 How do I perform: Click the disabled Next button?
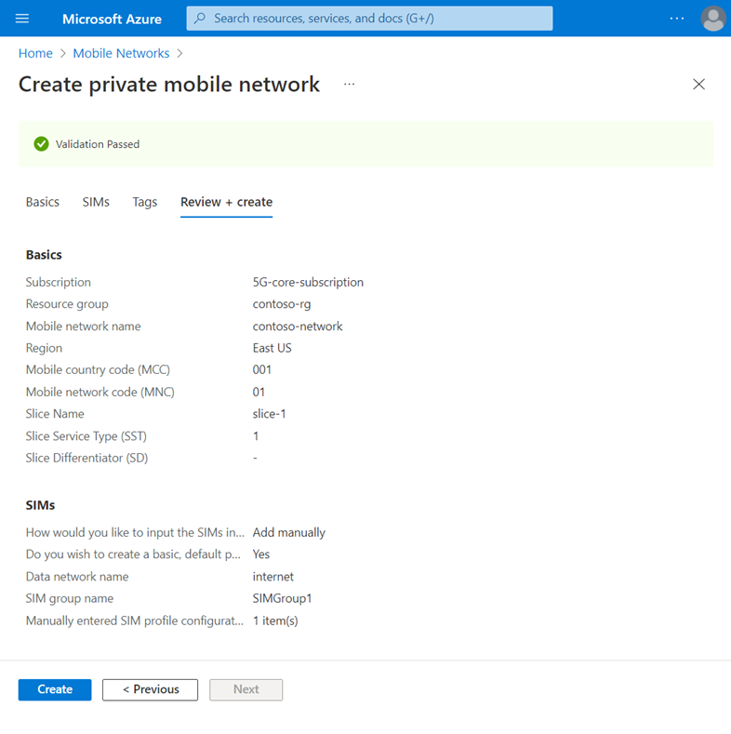coord(246,689)
